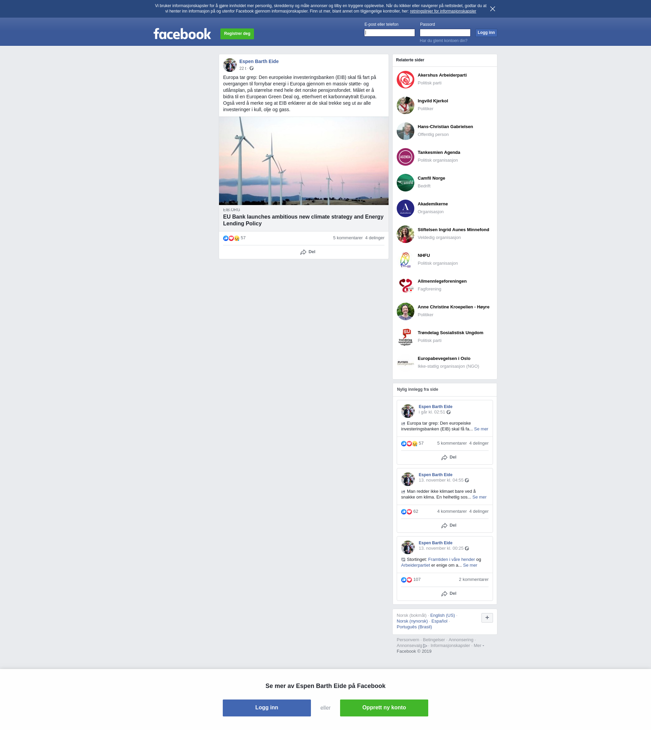This screenshot has height=730, width=651.
Task: Click the Facebook logo
Action: pos(182,34)
